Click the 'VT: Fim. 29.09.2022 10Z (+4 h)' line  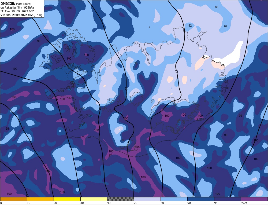[x=21, y=15]
